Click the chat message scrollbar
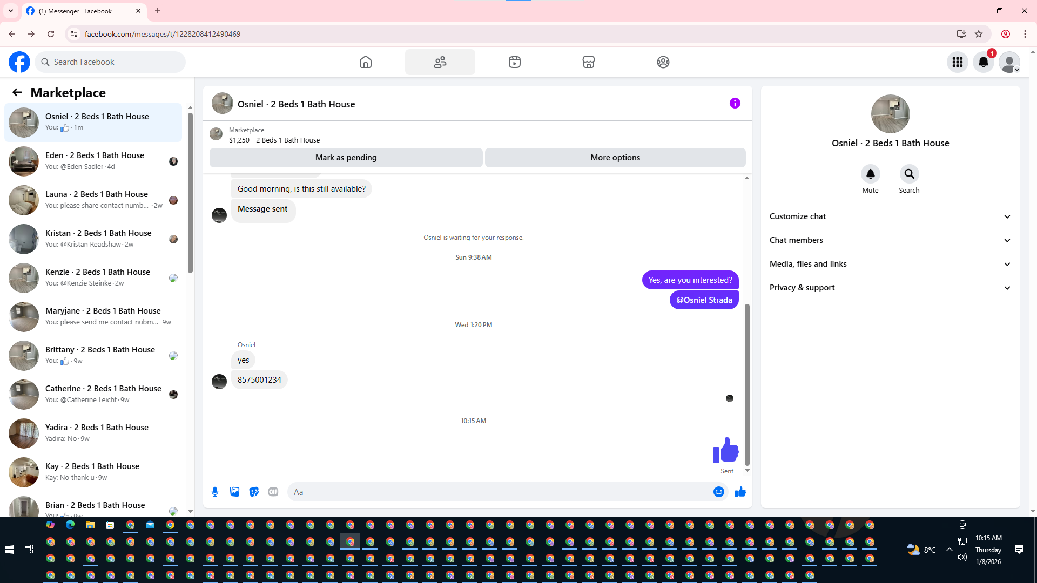 [x=748, y=384]
